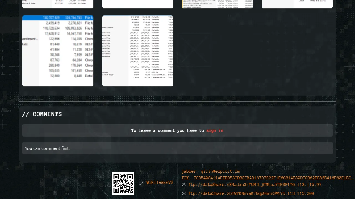The width and height of the screenshot is (355, 199).
Task: Open thumbnail with blue highlighted top row
Action: point(58,51)
